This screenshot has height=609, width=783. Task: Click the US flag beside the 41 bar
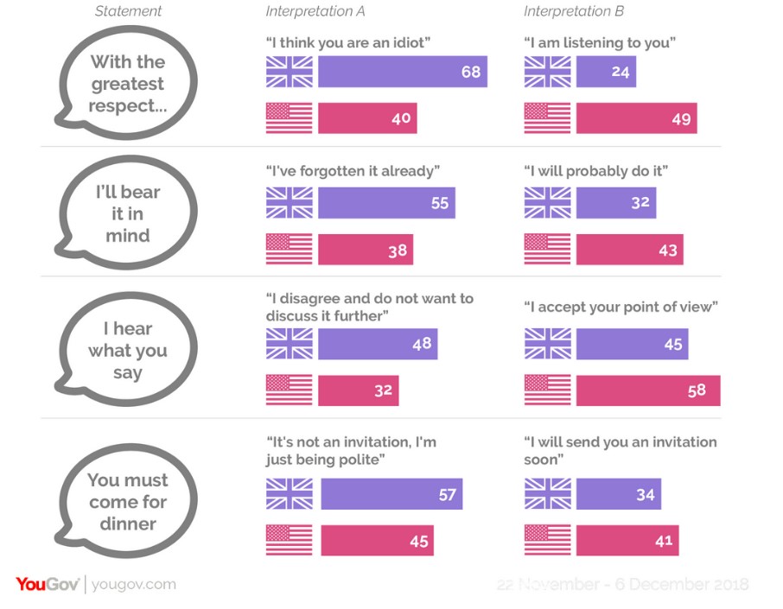click(x=547, y=540)
